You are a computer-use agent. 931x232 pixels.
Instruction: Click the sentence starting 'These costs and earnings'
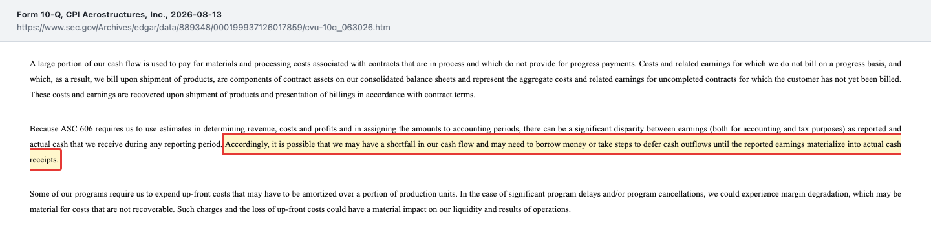252,95
